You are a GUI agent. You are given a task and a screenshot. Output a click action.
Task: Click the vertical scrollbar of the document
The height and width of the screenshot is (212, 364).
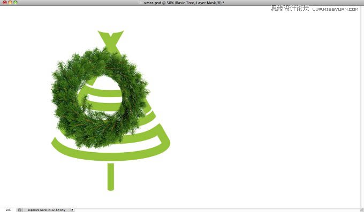[362, 107]
